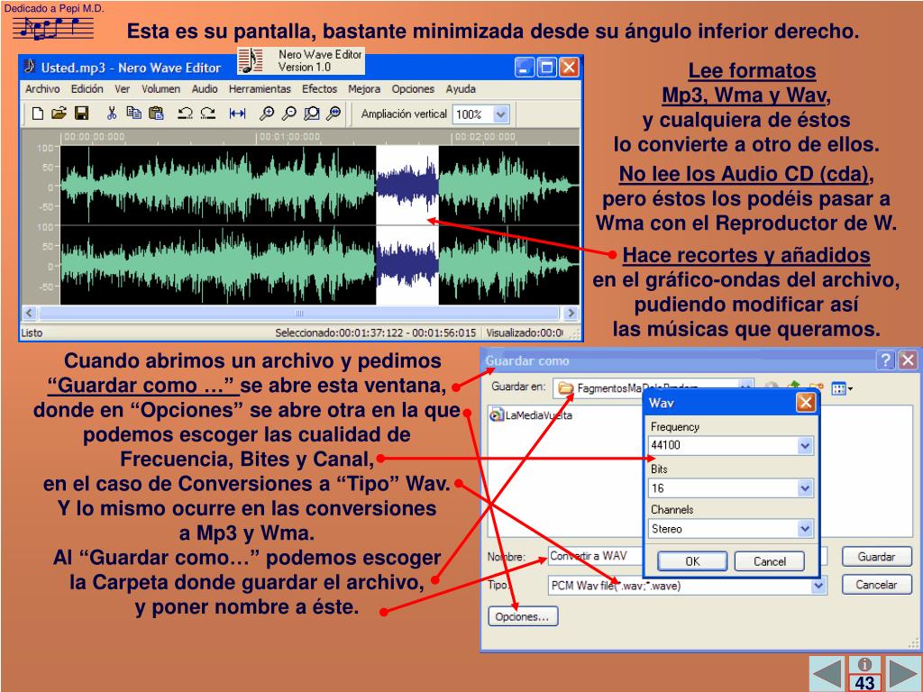Copy the selected audio using the copy icon
The width and height of the screenshot is (923, 692).
[x=134, y=114]
